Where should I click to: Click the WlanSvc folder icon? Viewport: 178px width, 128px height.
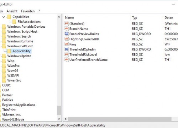point(4,66)
